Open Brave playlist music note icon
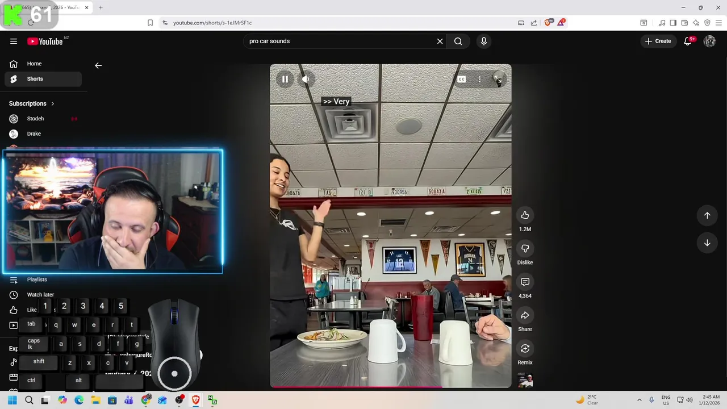 coord(662,23)
